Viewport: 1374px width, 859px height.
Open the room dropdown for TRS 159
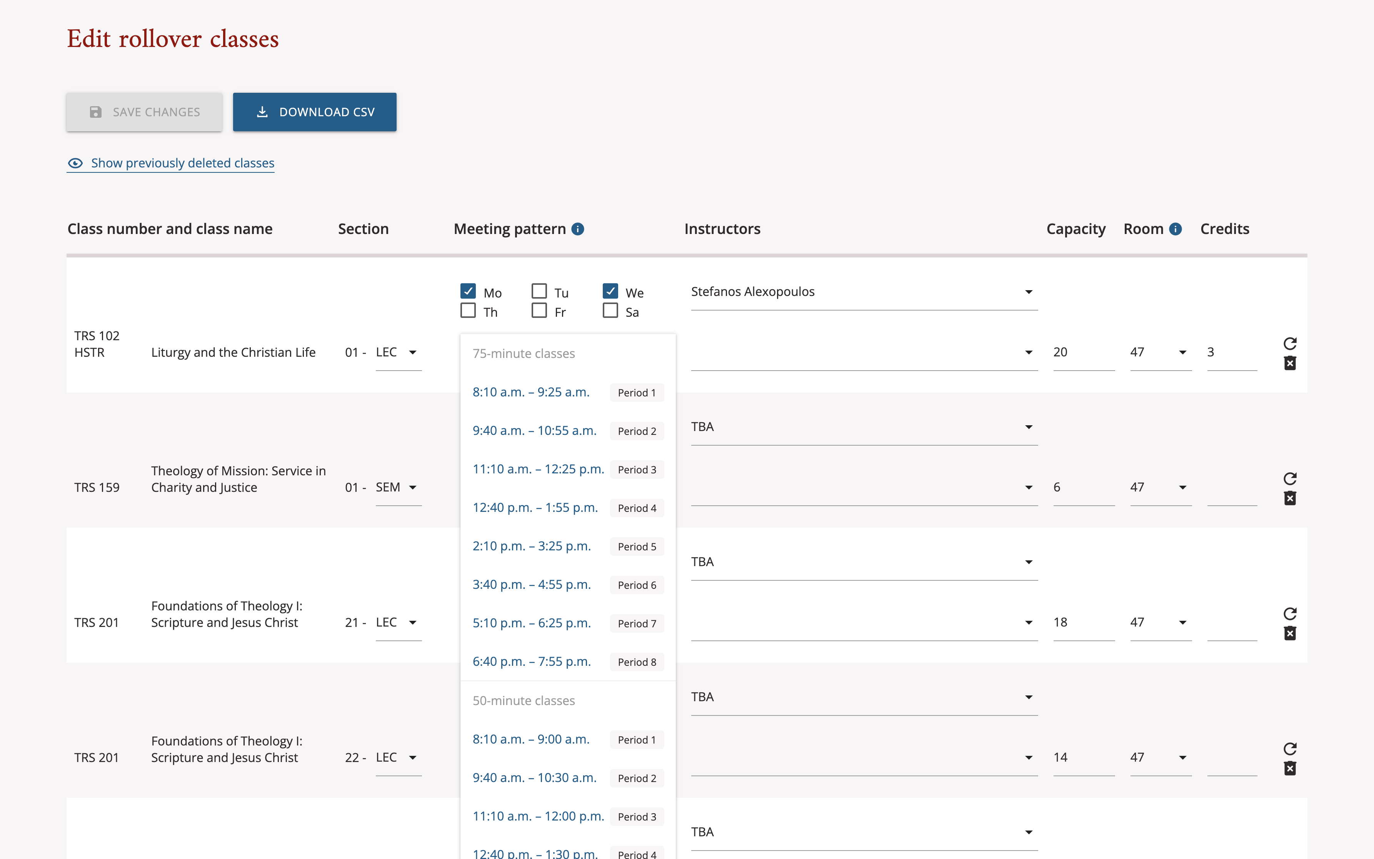pos(1161,488)
